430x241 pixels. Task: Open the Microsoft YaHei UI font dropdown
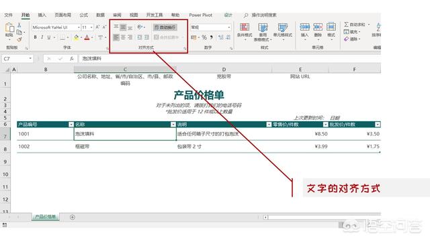[x=79, y=27]
